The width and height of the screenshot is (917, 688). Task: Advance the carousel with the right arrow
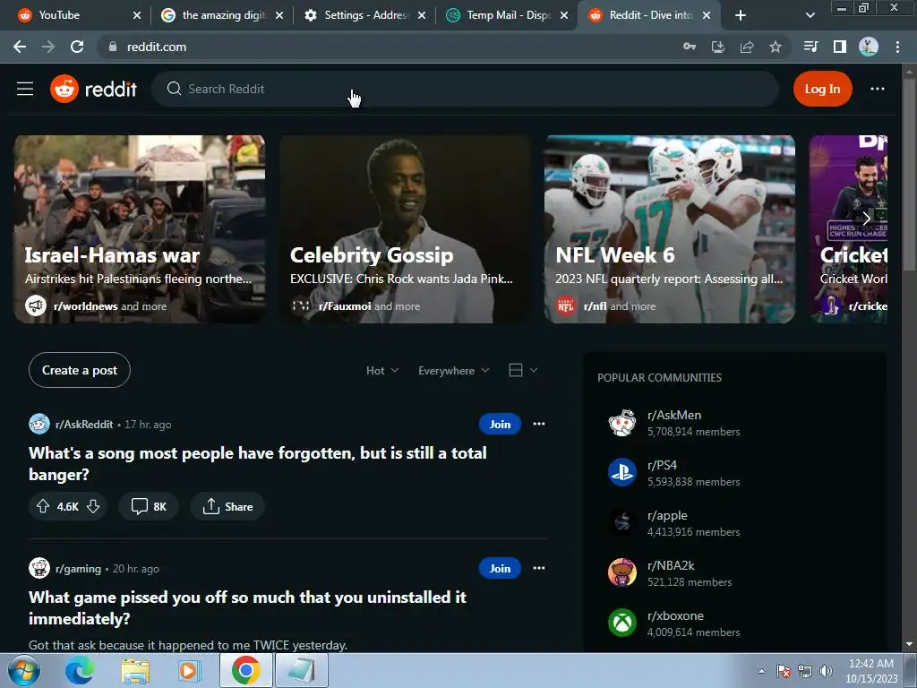point(866,219)
